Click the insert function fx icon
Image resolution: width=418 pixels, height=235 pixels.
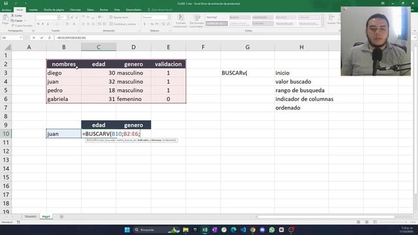pyautogui.click(x=50, y=38)
